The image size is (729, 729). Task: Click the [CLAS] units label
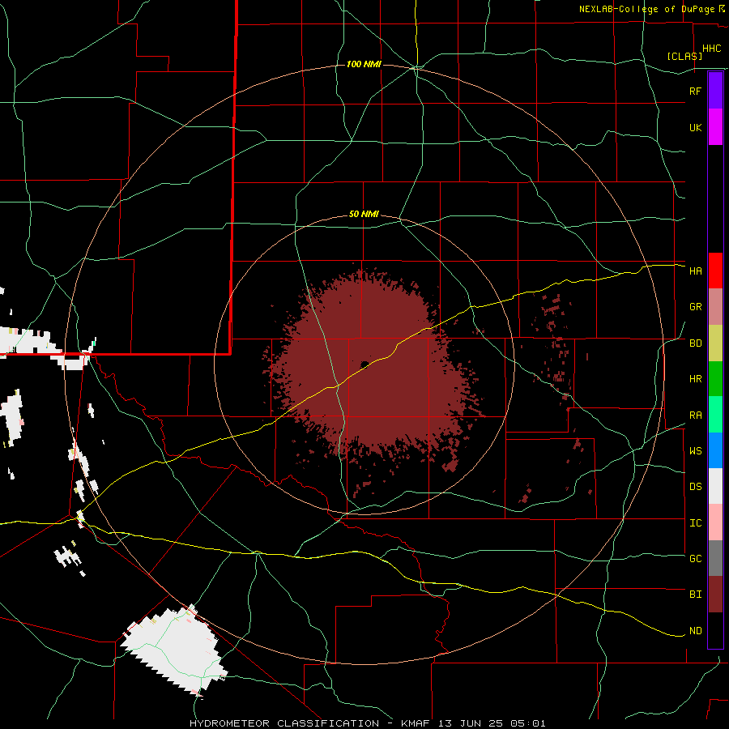(684, 56)
